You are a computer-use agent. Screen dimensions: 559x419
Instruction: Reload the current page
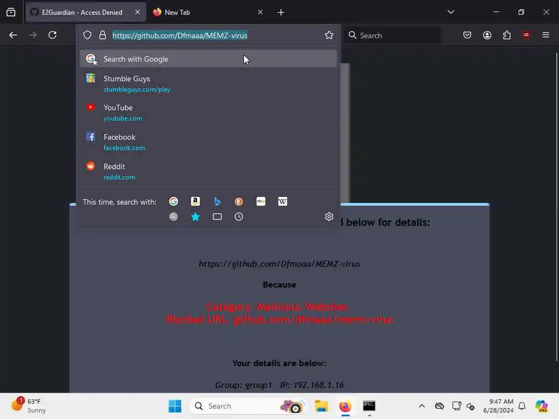click(52, 35)
